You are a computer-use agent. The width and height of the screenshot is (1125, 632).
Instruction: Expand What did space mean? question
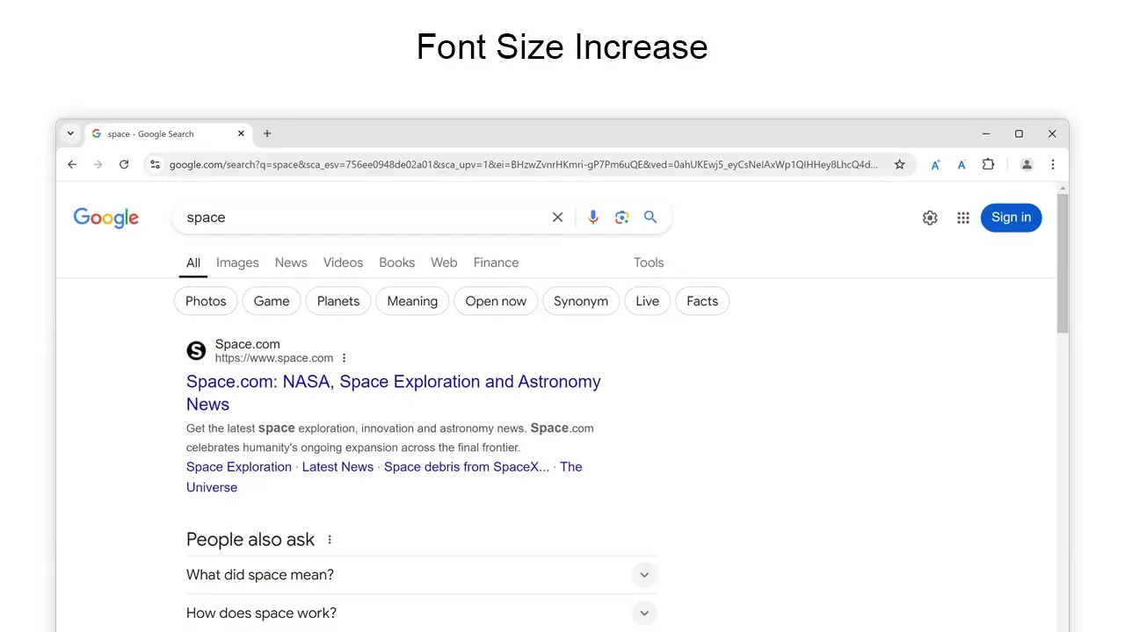[422, 575]
